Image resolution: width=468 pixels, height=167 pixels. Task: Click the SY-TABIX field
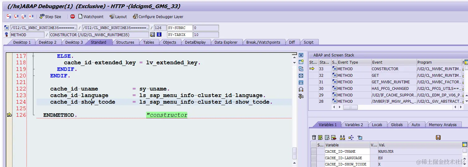tap(180, 35)
